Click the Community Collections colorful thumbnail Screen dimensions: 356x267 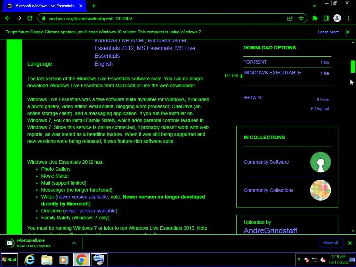(320, 190)
